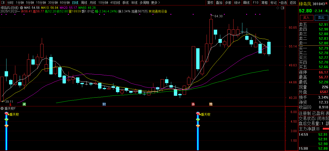
Task: Click the 涨停 66.17 value
Action: click(324, 72)
